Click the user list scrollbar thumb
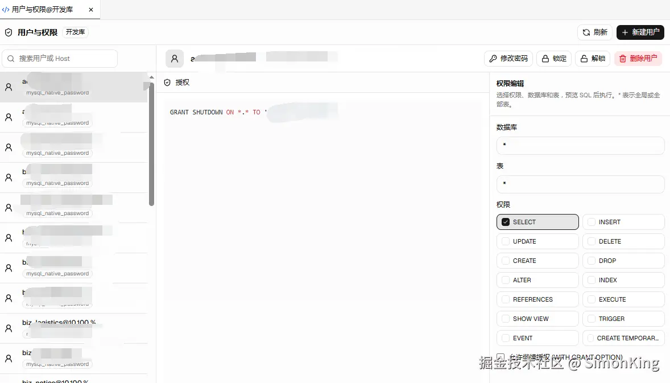The height and width of the screenshot is (383, 670). [x=151, y=143]
